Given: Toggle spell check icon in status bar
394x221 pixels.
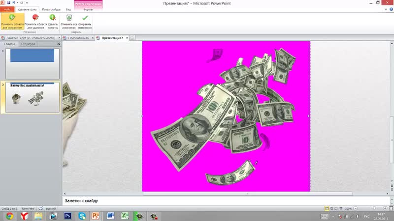Looking at the screenshot, I should 41,208.
